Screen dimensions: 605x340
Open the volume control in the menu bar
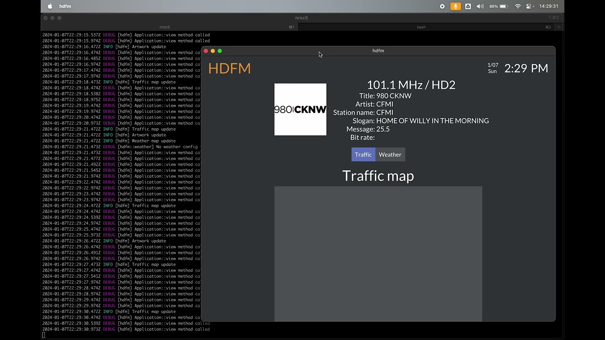coord(480,6)
